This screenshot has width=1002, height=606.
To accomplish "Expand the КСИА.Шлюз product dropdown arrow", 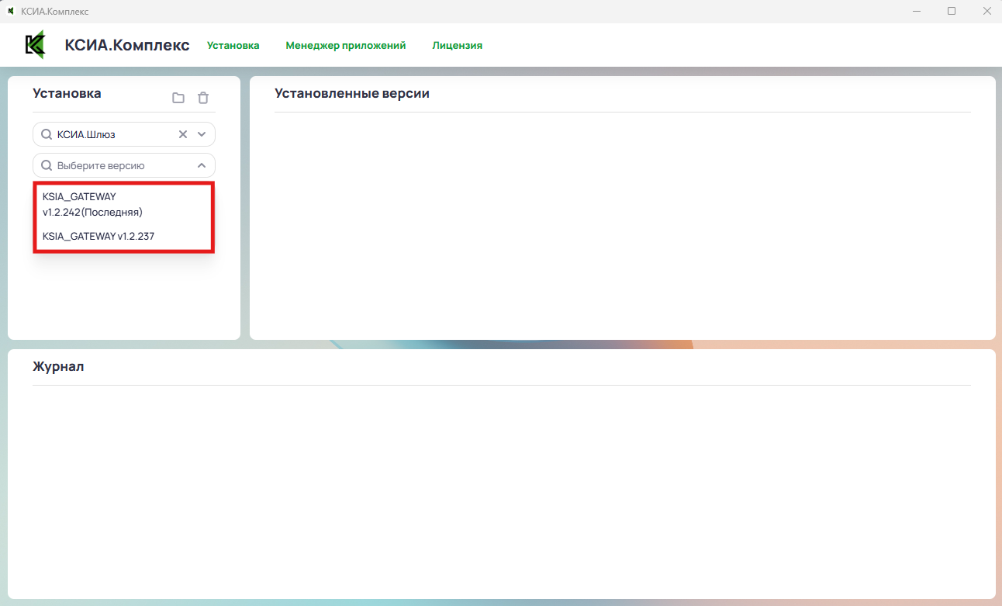I will point(202,134).
